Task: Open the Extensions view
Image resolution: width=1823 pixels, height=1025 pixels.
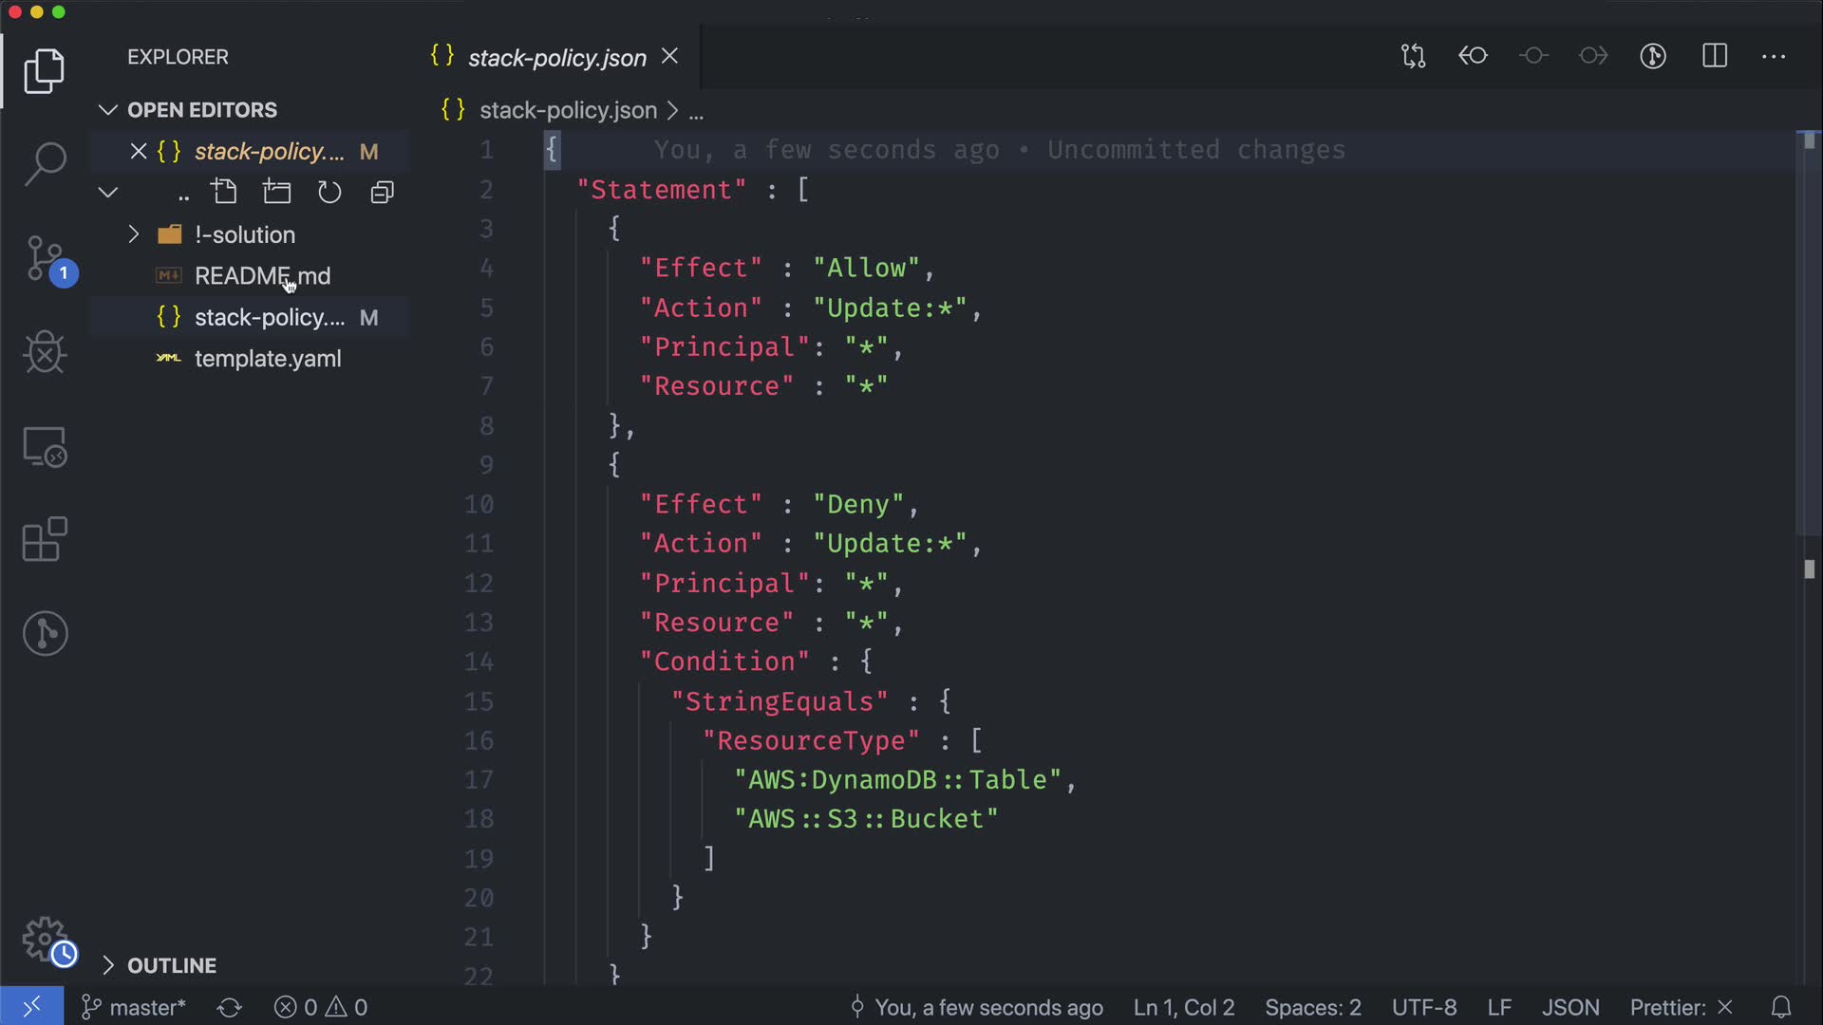Action: coord(45,540)
